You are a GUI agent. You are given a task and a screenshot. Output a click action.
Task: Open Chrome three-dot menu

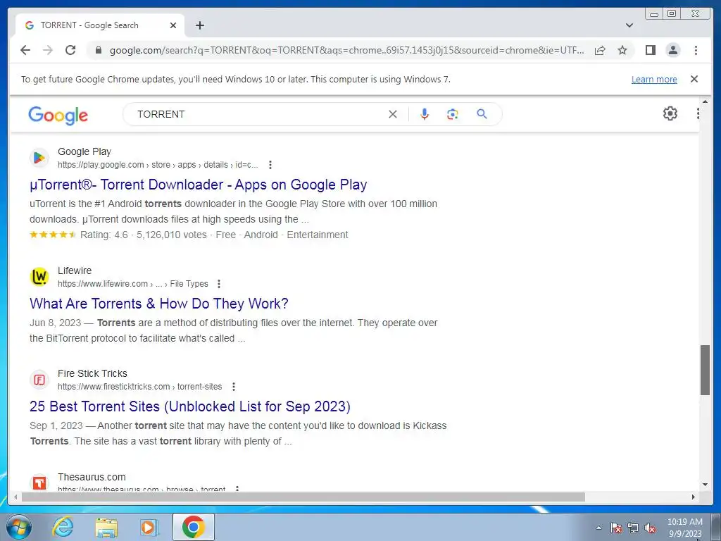point(696,50)
